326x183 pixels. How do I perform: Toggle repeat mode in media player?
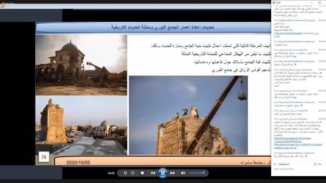coord(133,173)
